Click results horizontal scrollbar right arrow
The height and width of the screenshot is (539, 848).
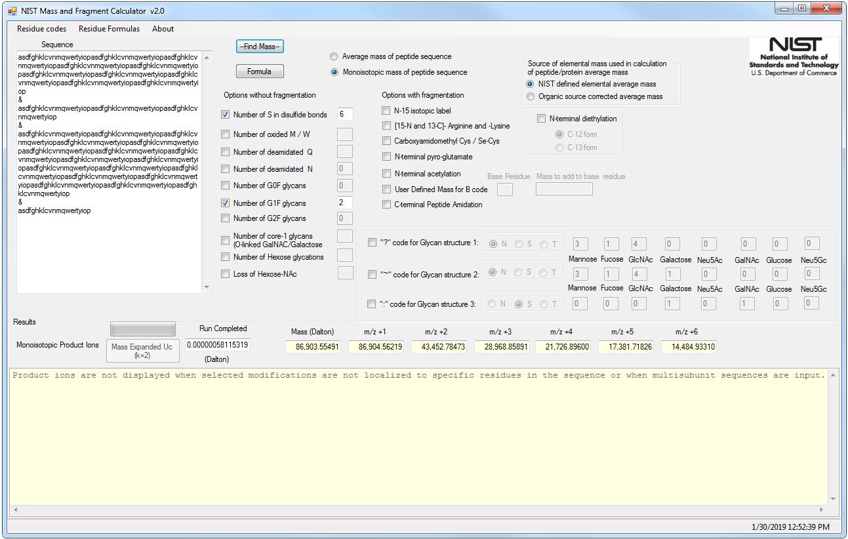pos(822,509)
